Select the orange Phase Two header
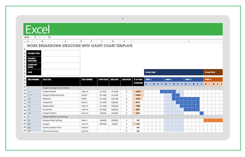 pyautogui.click(x=213, y=72)
